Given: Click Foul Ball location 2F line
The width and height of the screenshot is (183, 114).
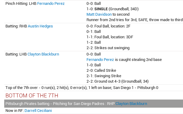Looking at the screenshot, I should point(108,26).
